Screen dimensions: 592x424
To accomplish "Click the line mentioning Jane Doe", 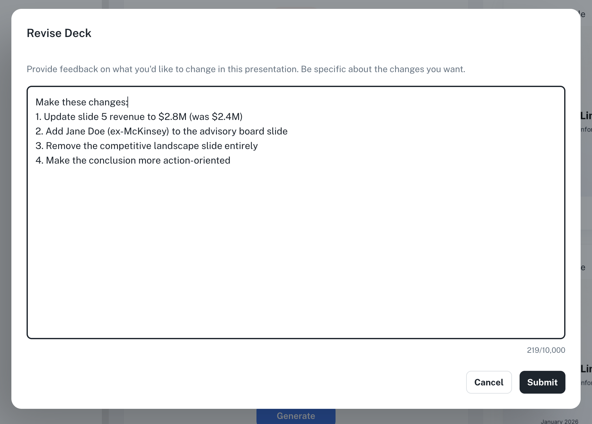I will pos(161,131).
